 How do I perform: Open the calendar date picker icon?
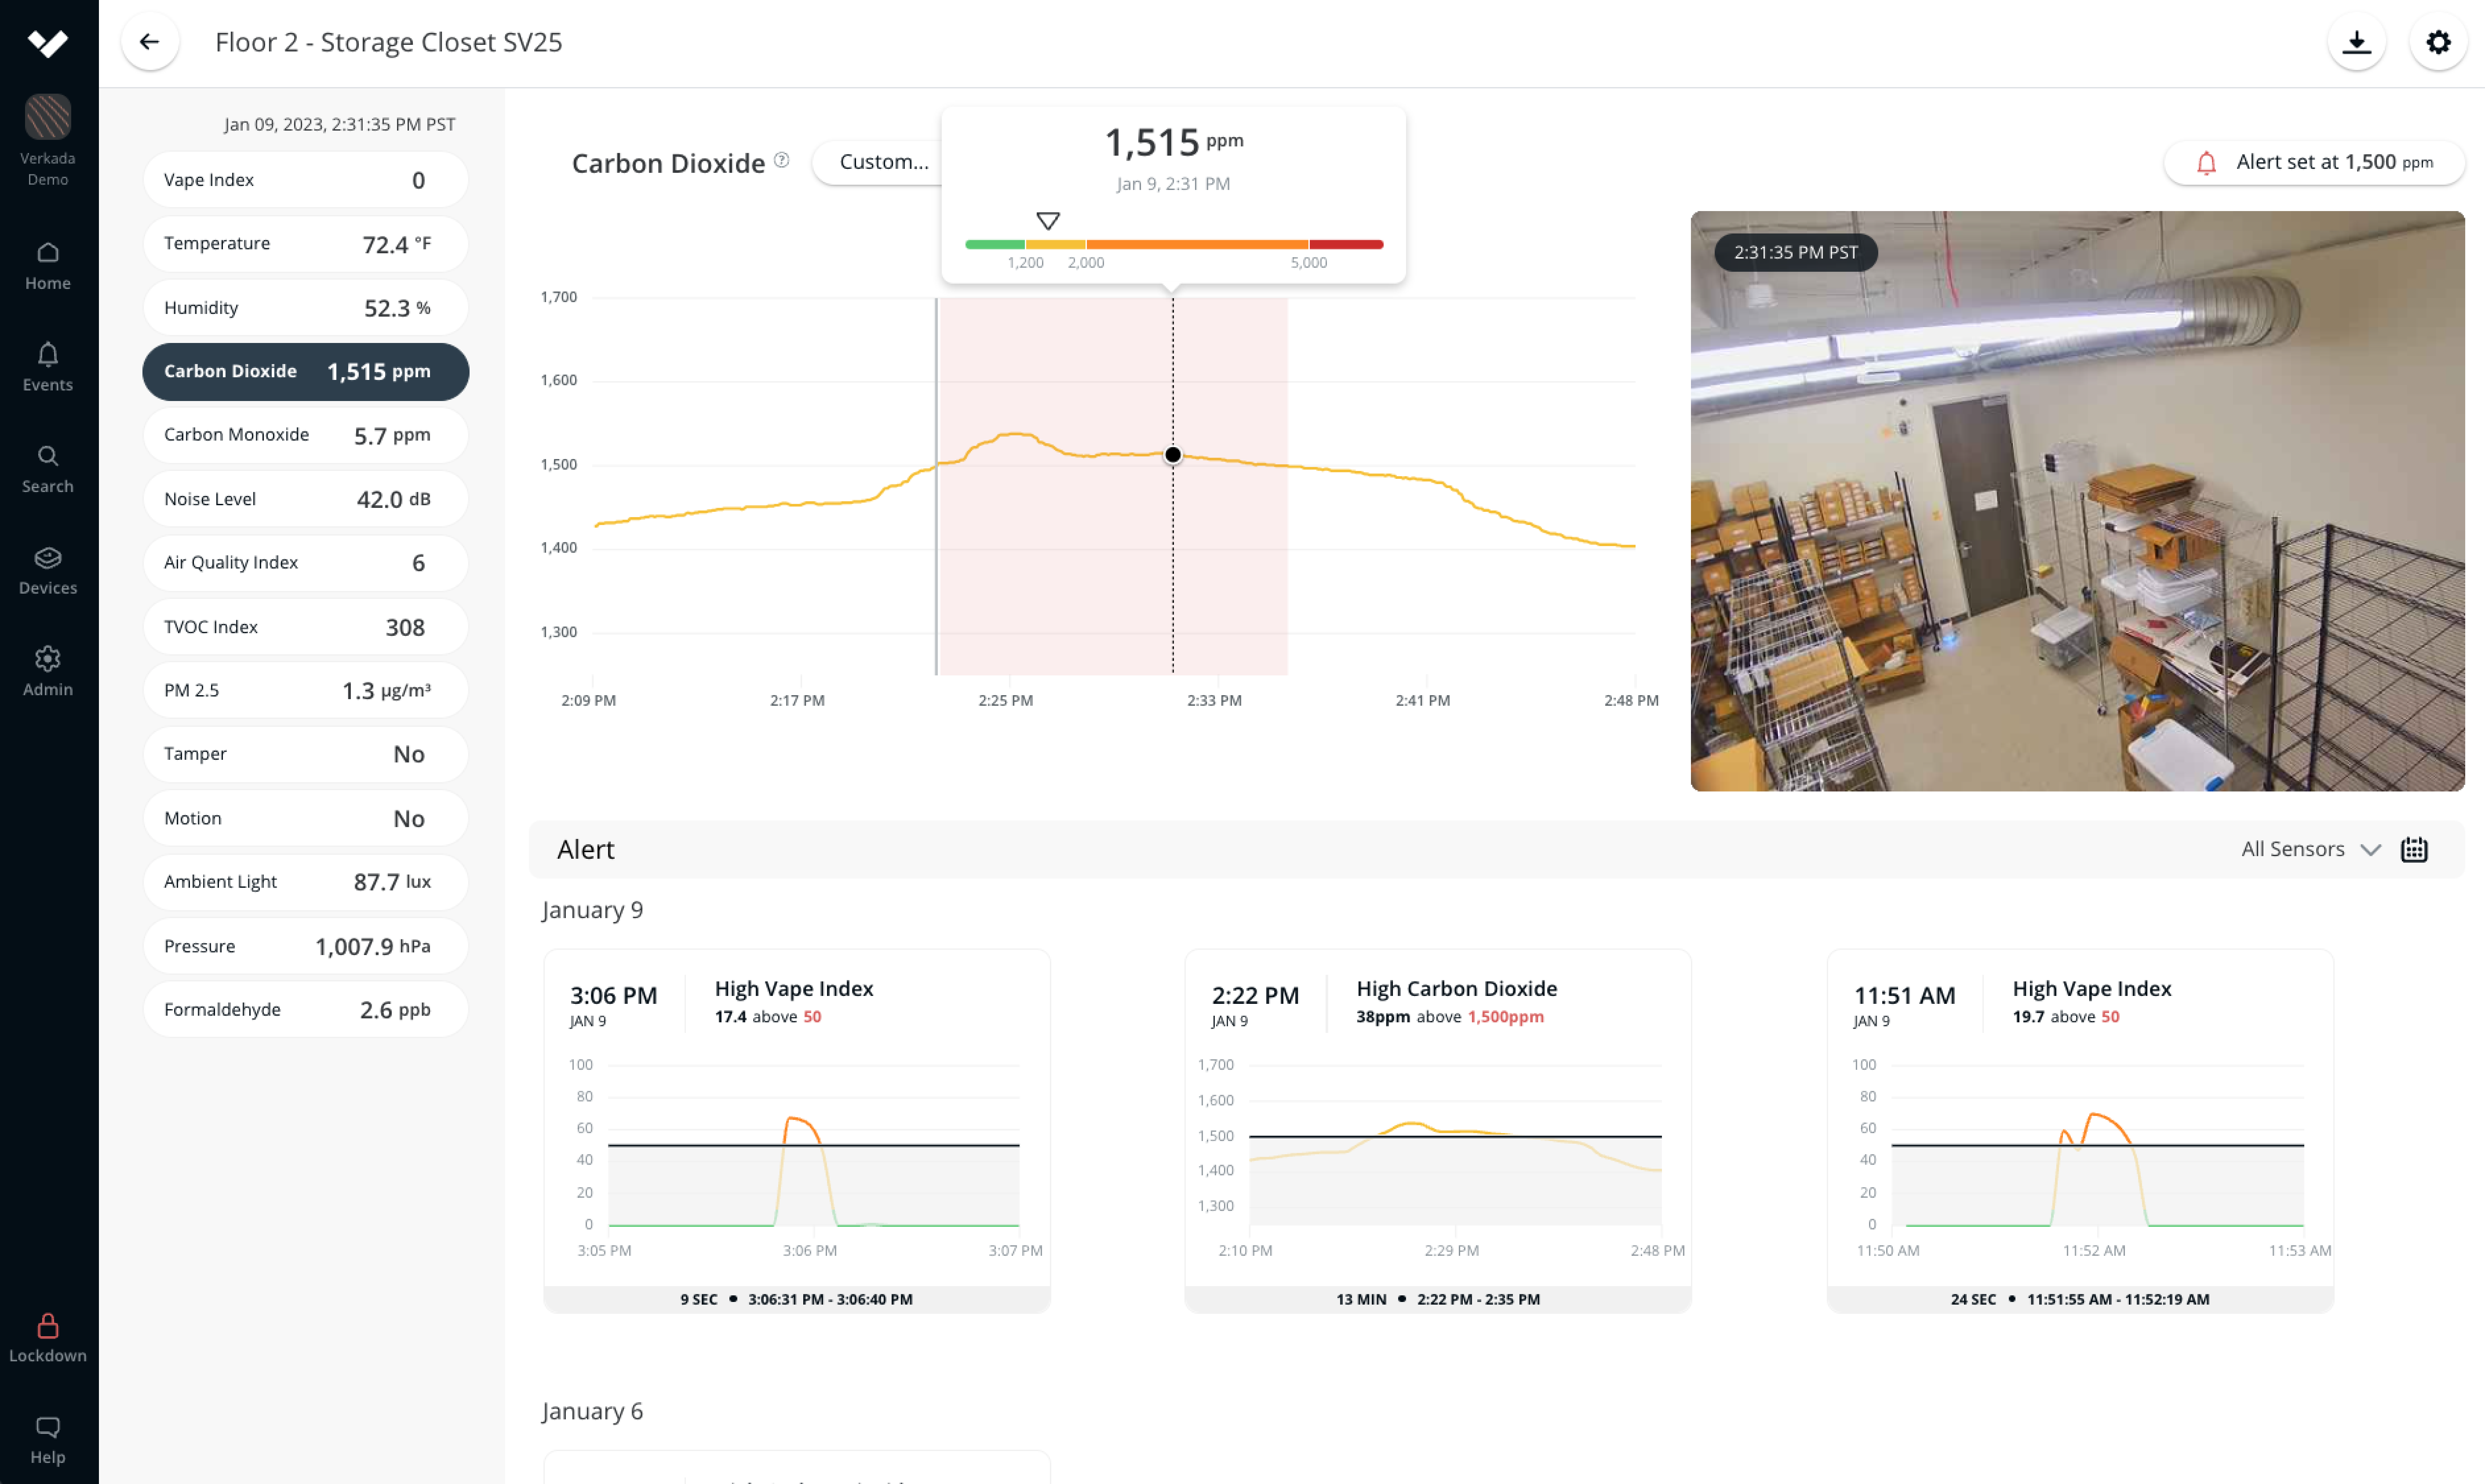pyautogui.click(x=2414, y=849)
